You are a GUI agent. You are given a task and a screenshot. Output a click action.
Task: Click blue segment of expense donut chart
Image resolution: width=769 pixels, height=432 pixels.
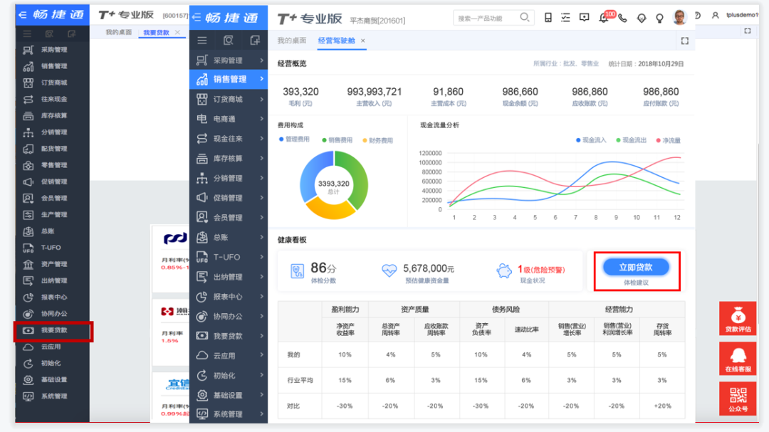pyautogui.click(x=309, y=174)
